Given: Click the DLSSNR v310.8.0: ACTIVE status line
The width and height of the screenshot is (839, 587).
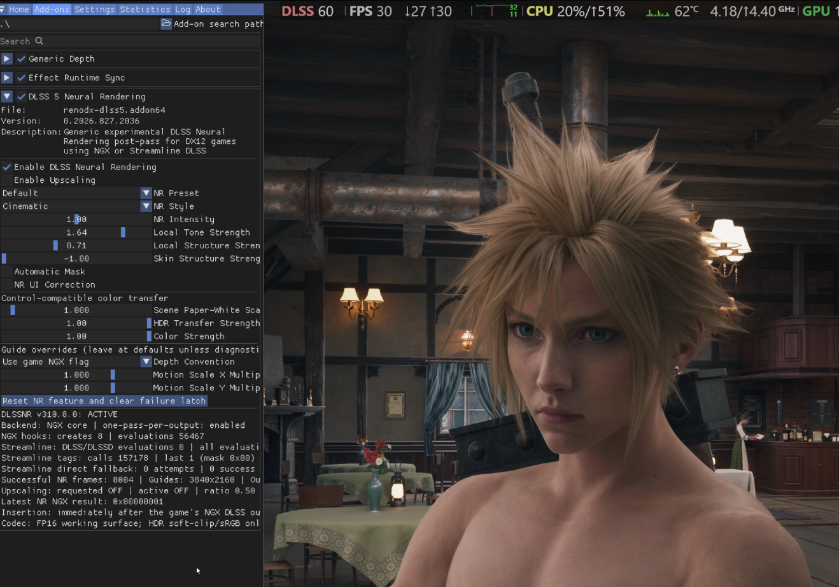Looking at the screenshot, I should pos(59,414).
